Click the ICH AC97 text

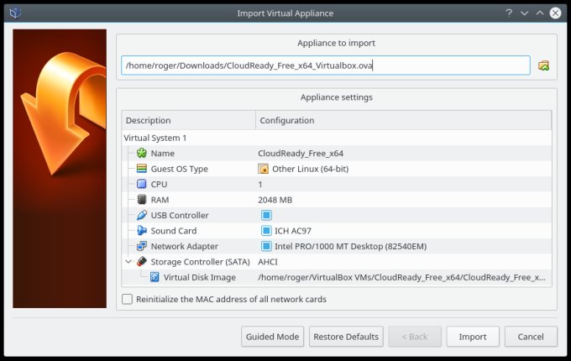293,231
